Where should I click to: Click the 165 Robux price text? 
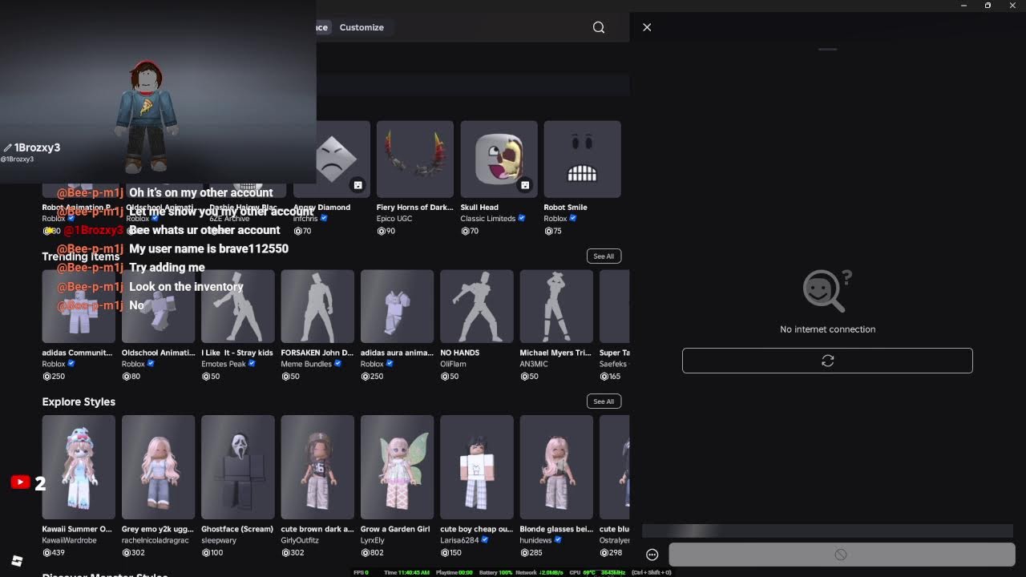pyautogui.click(x=615, y=377)
